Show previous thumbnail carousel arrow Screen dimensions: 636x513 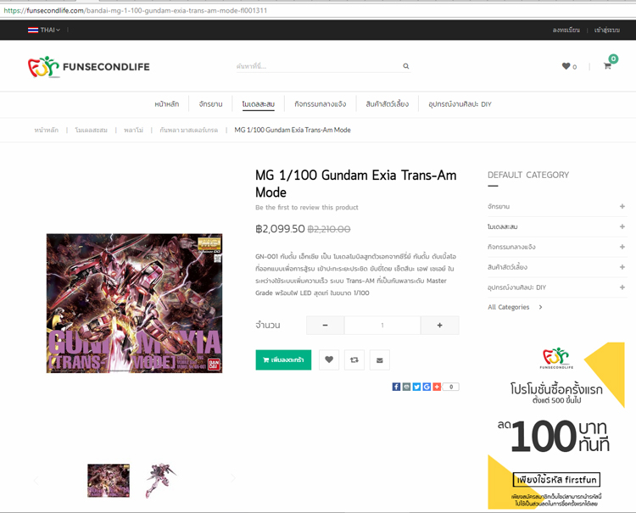36,481
